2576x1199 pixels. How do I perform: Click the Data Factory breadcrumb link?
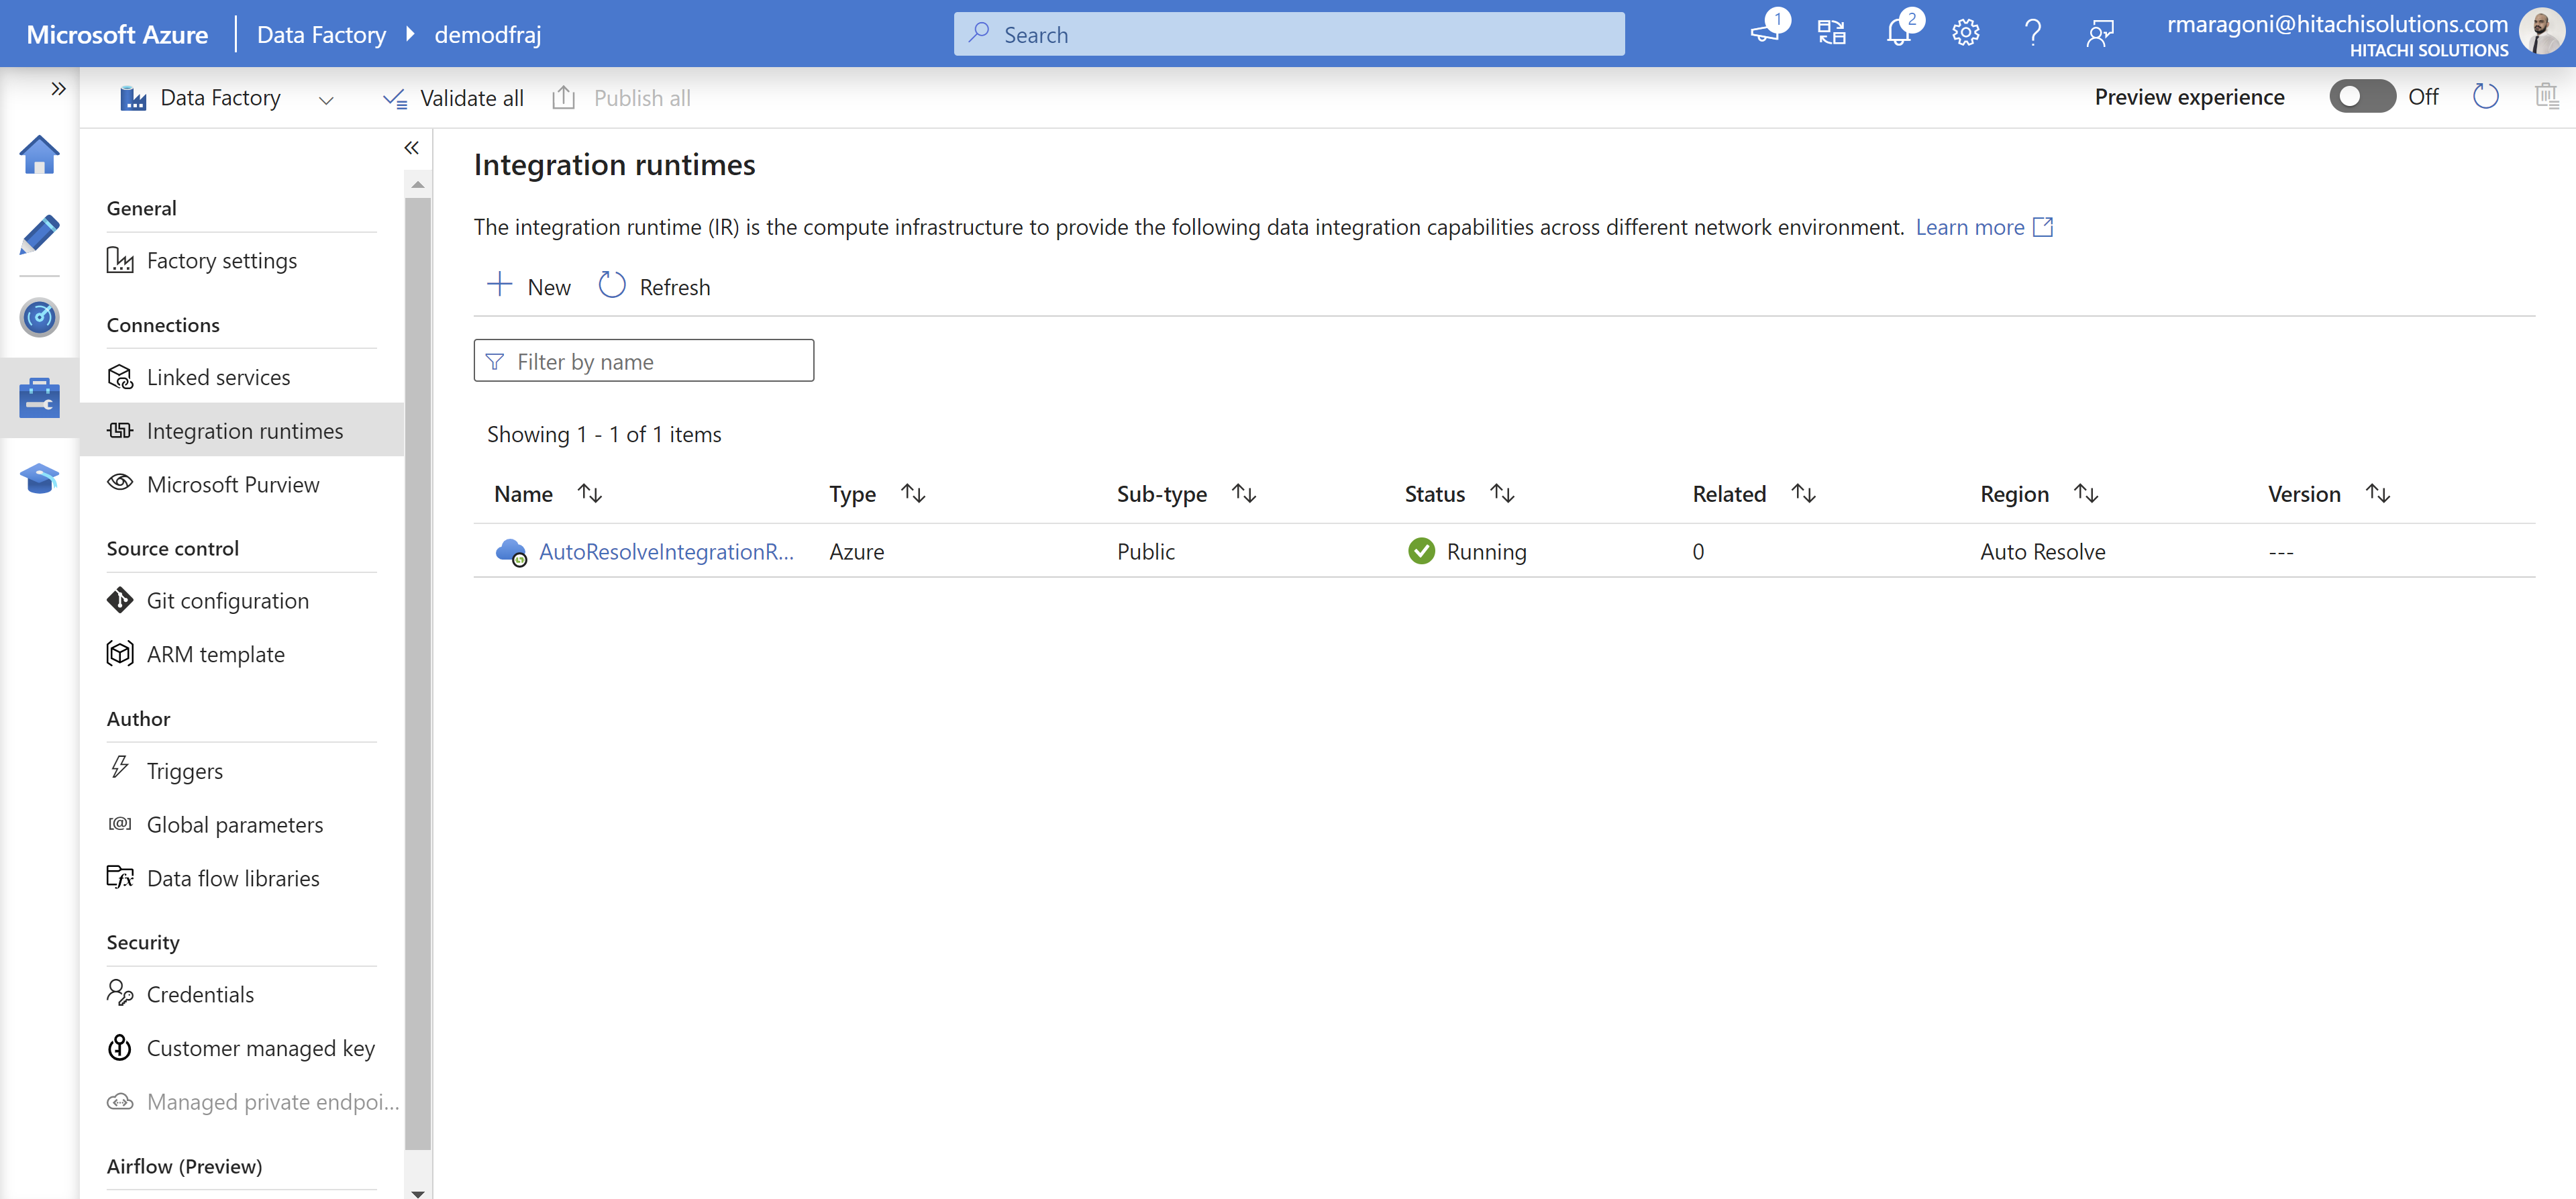point(321,34)
